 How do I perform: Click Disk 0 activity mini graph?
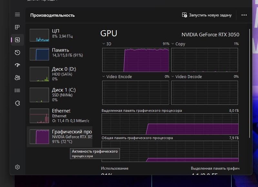[39, 74]
